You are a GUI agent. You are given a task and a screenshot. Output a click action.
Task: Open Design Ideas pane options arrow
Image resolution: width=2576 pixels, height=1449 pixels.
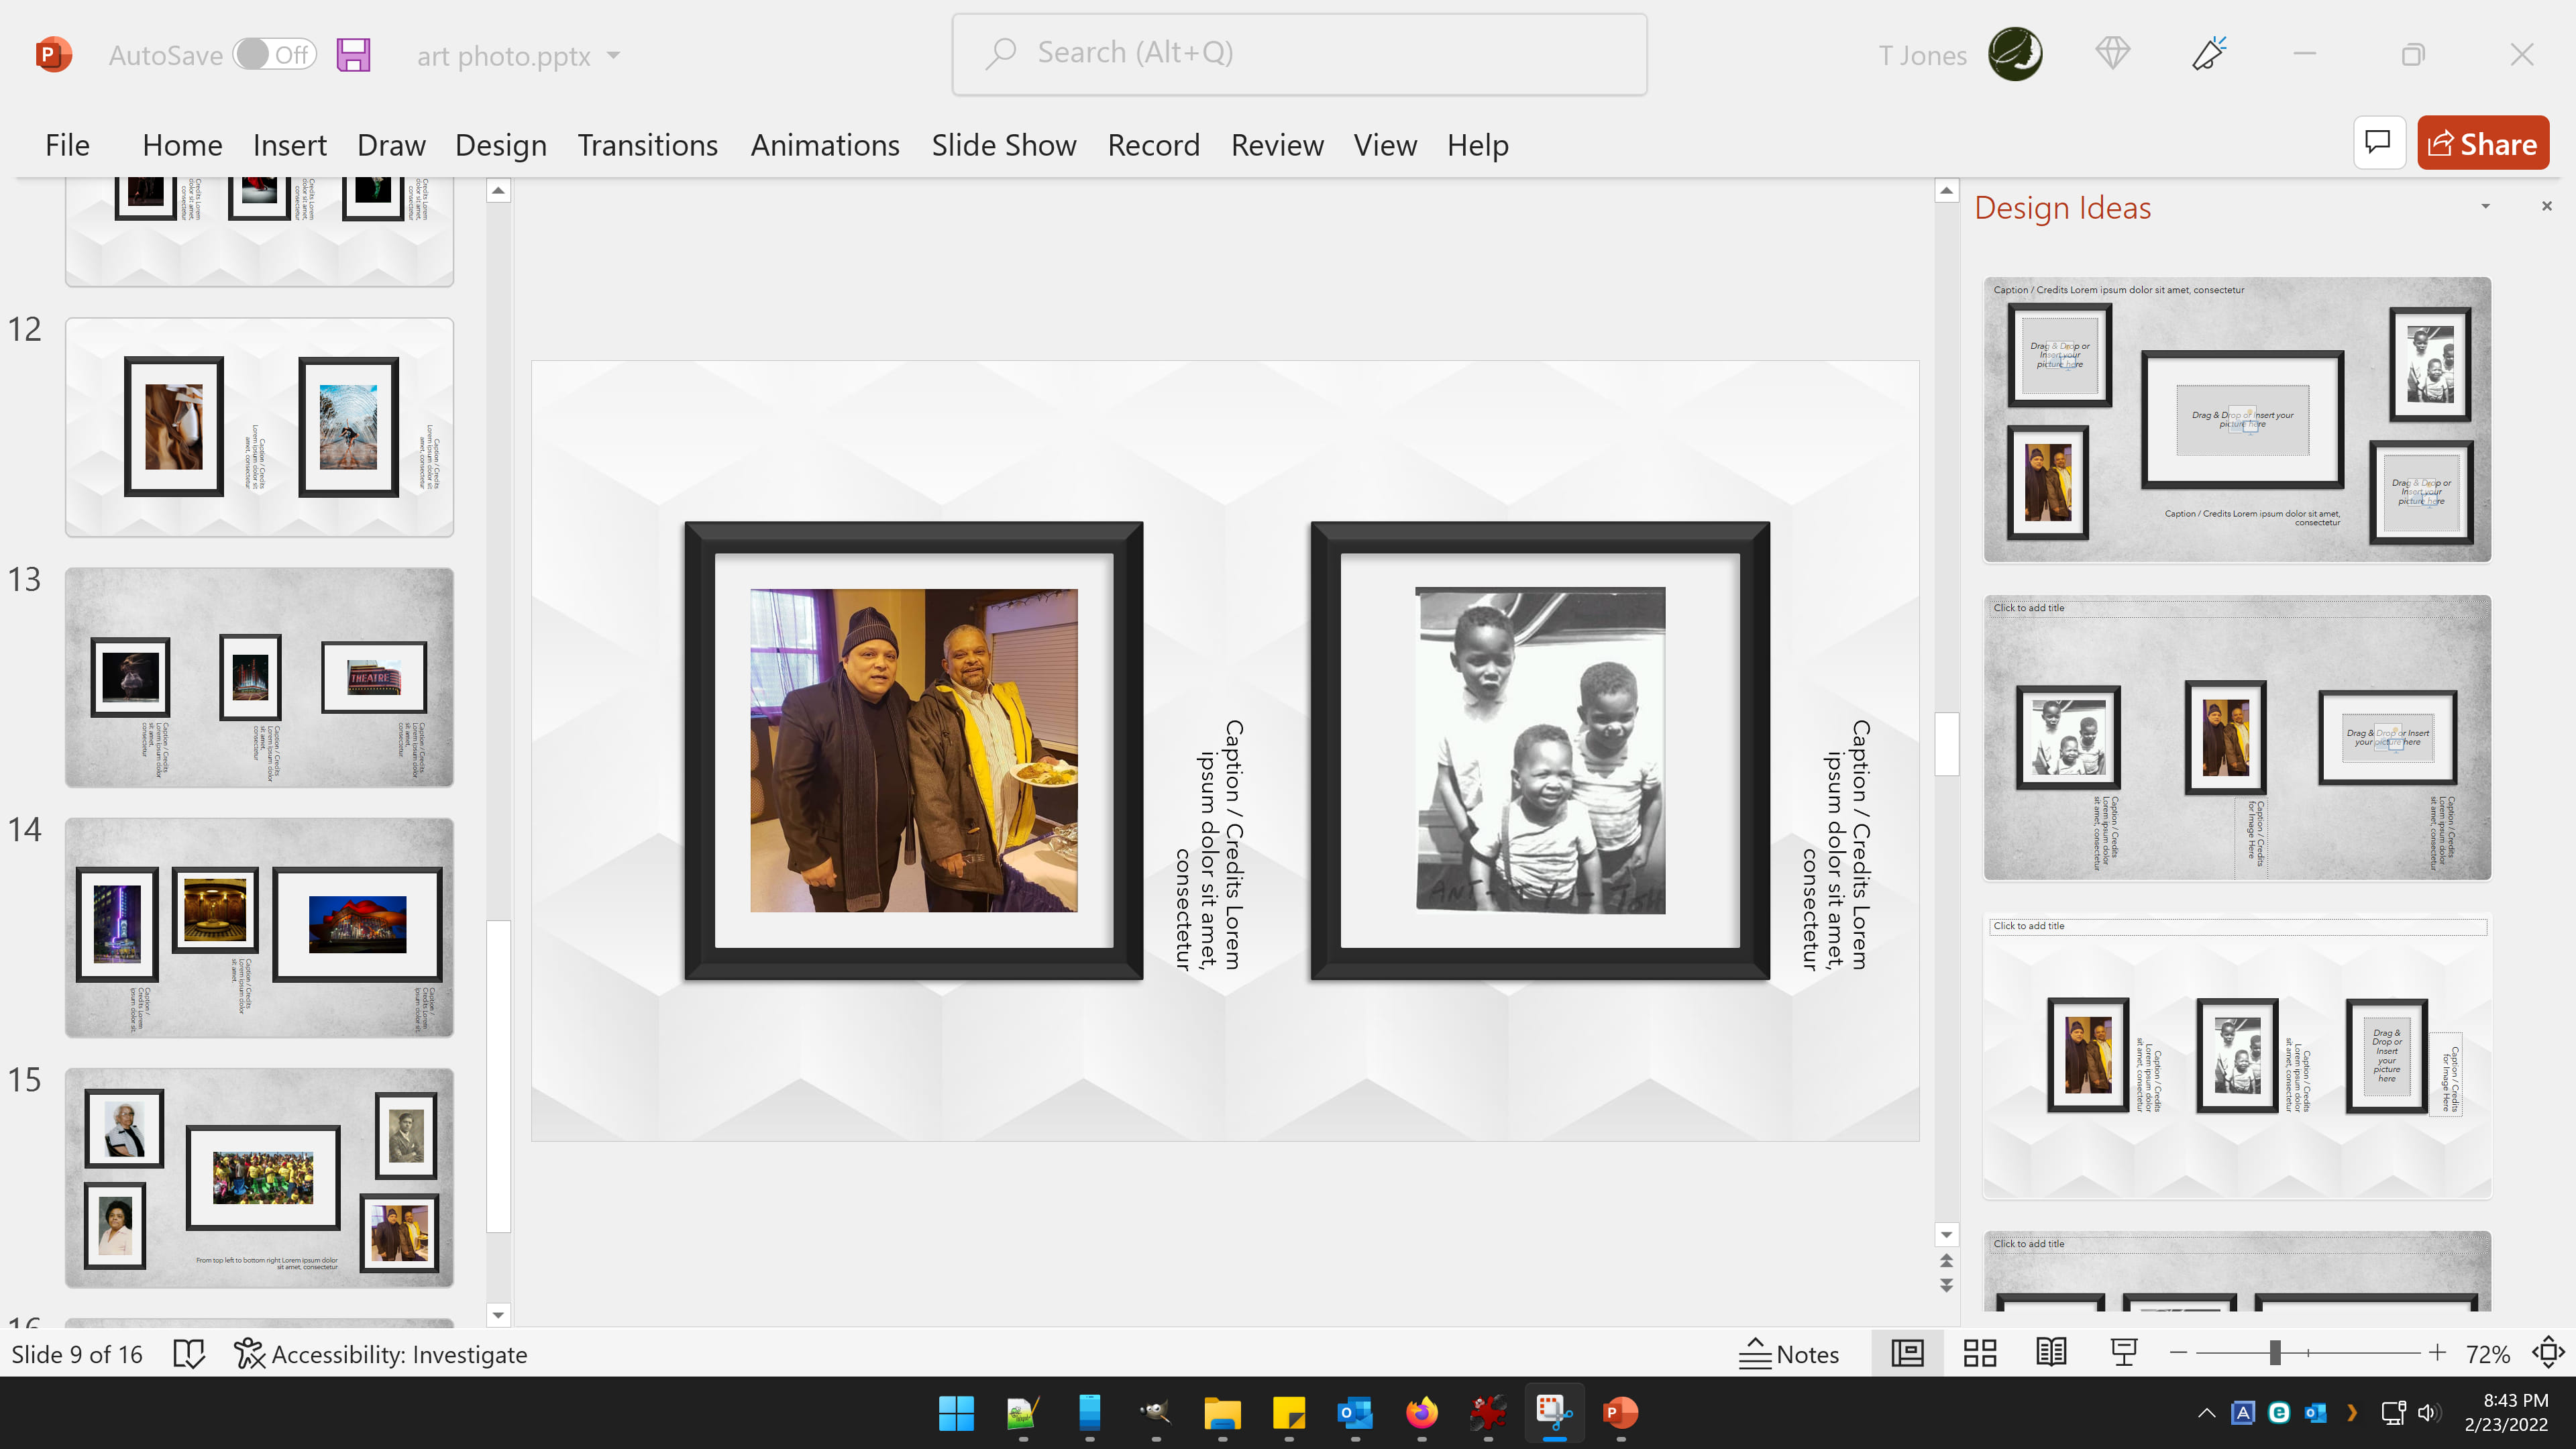click(x=2485, y=207)
